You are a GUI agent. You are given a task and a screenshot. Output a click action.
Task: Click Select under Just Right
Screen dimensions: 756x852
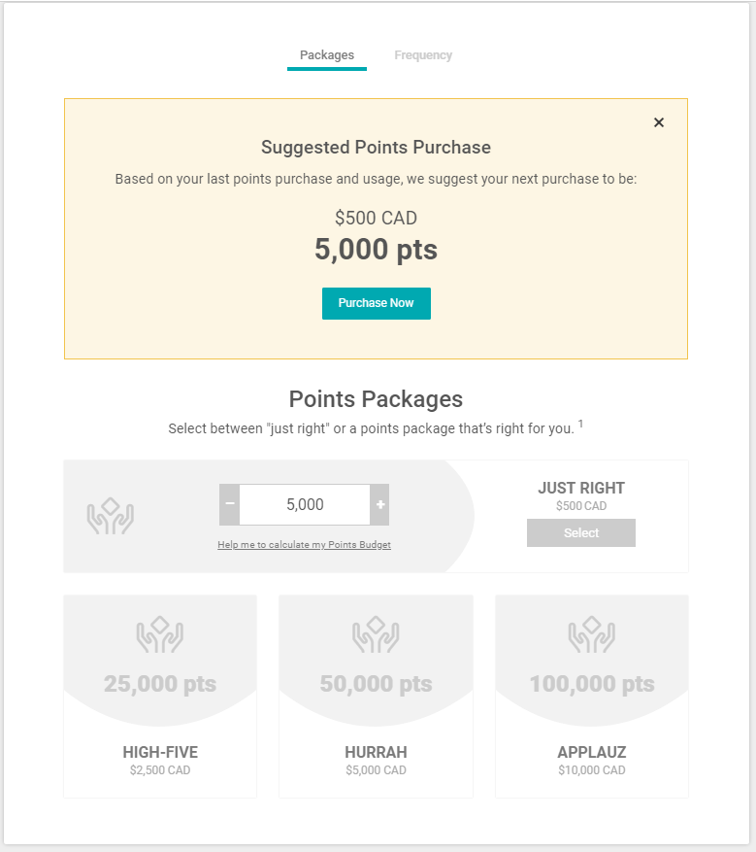click(581, 533)
